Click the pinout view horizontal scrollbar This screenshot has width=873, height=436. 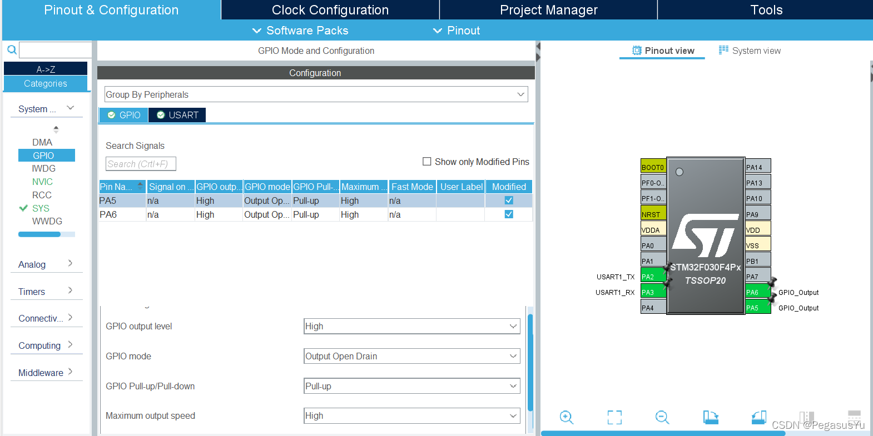(663, 433)
